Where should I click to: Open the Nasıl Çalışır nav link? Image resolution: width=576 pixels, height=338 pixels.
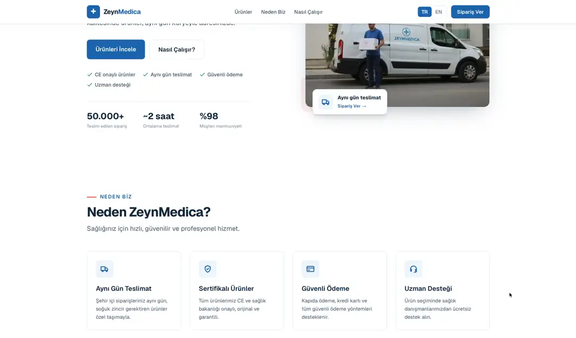click(x=308, y=12)
